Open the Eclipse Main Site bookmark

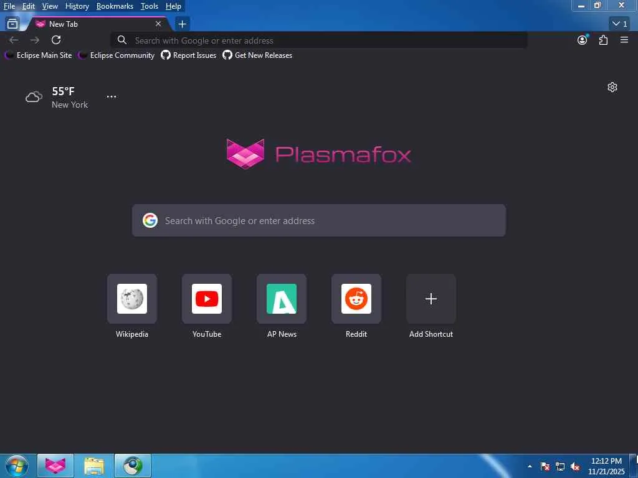coord(38,55)
